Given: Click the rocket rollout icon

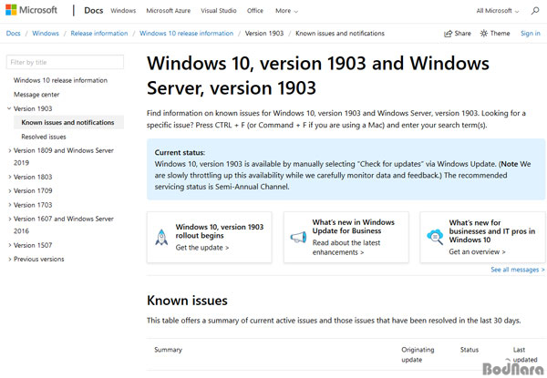Looking at the screenshot, I should pos(160,237).
